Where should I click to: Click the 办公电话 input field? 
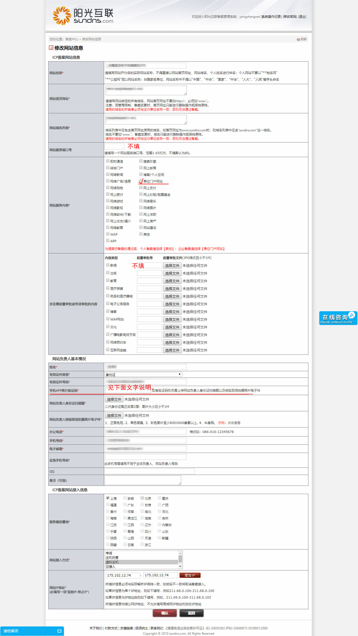point(146,432)
